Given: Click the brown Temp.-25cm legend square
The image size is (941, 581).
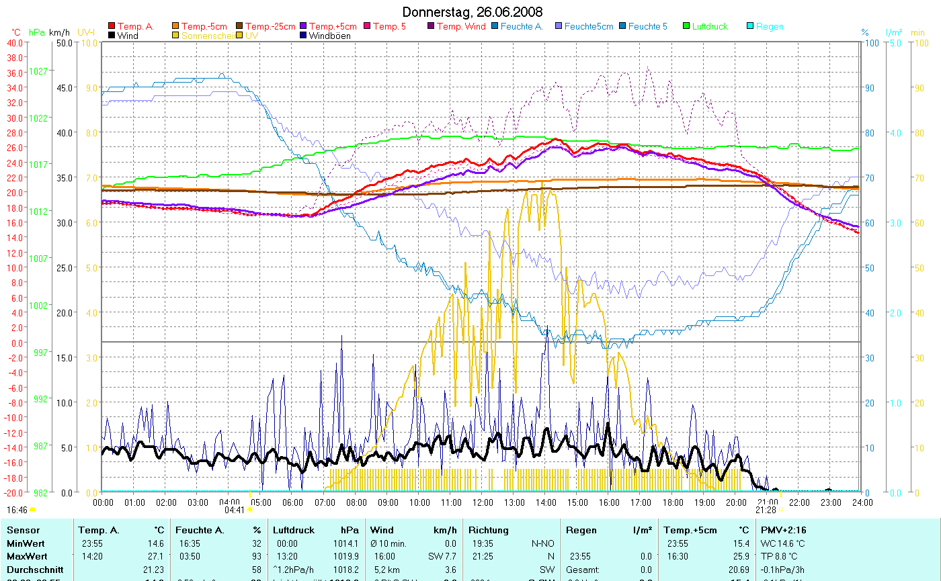Looking at the screenshot, I should (x=240, y=27).
